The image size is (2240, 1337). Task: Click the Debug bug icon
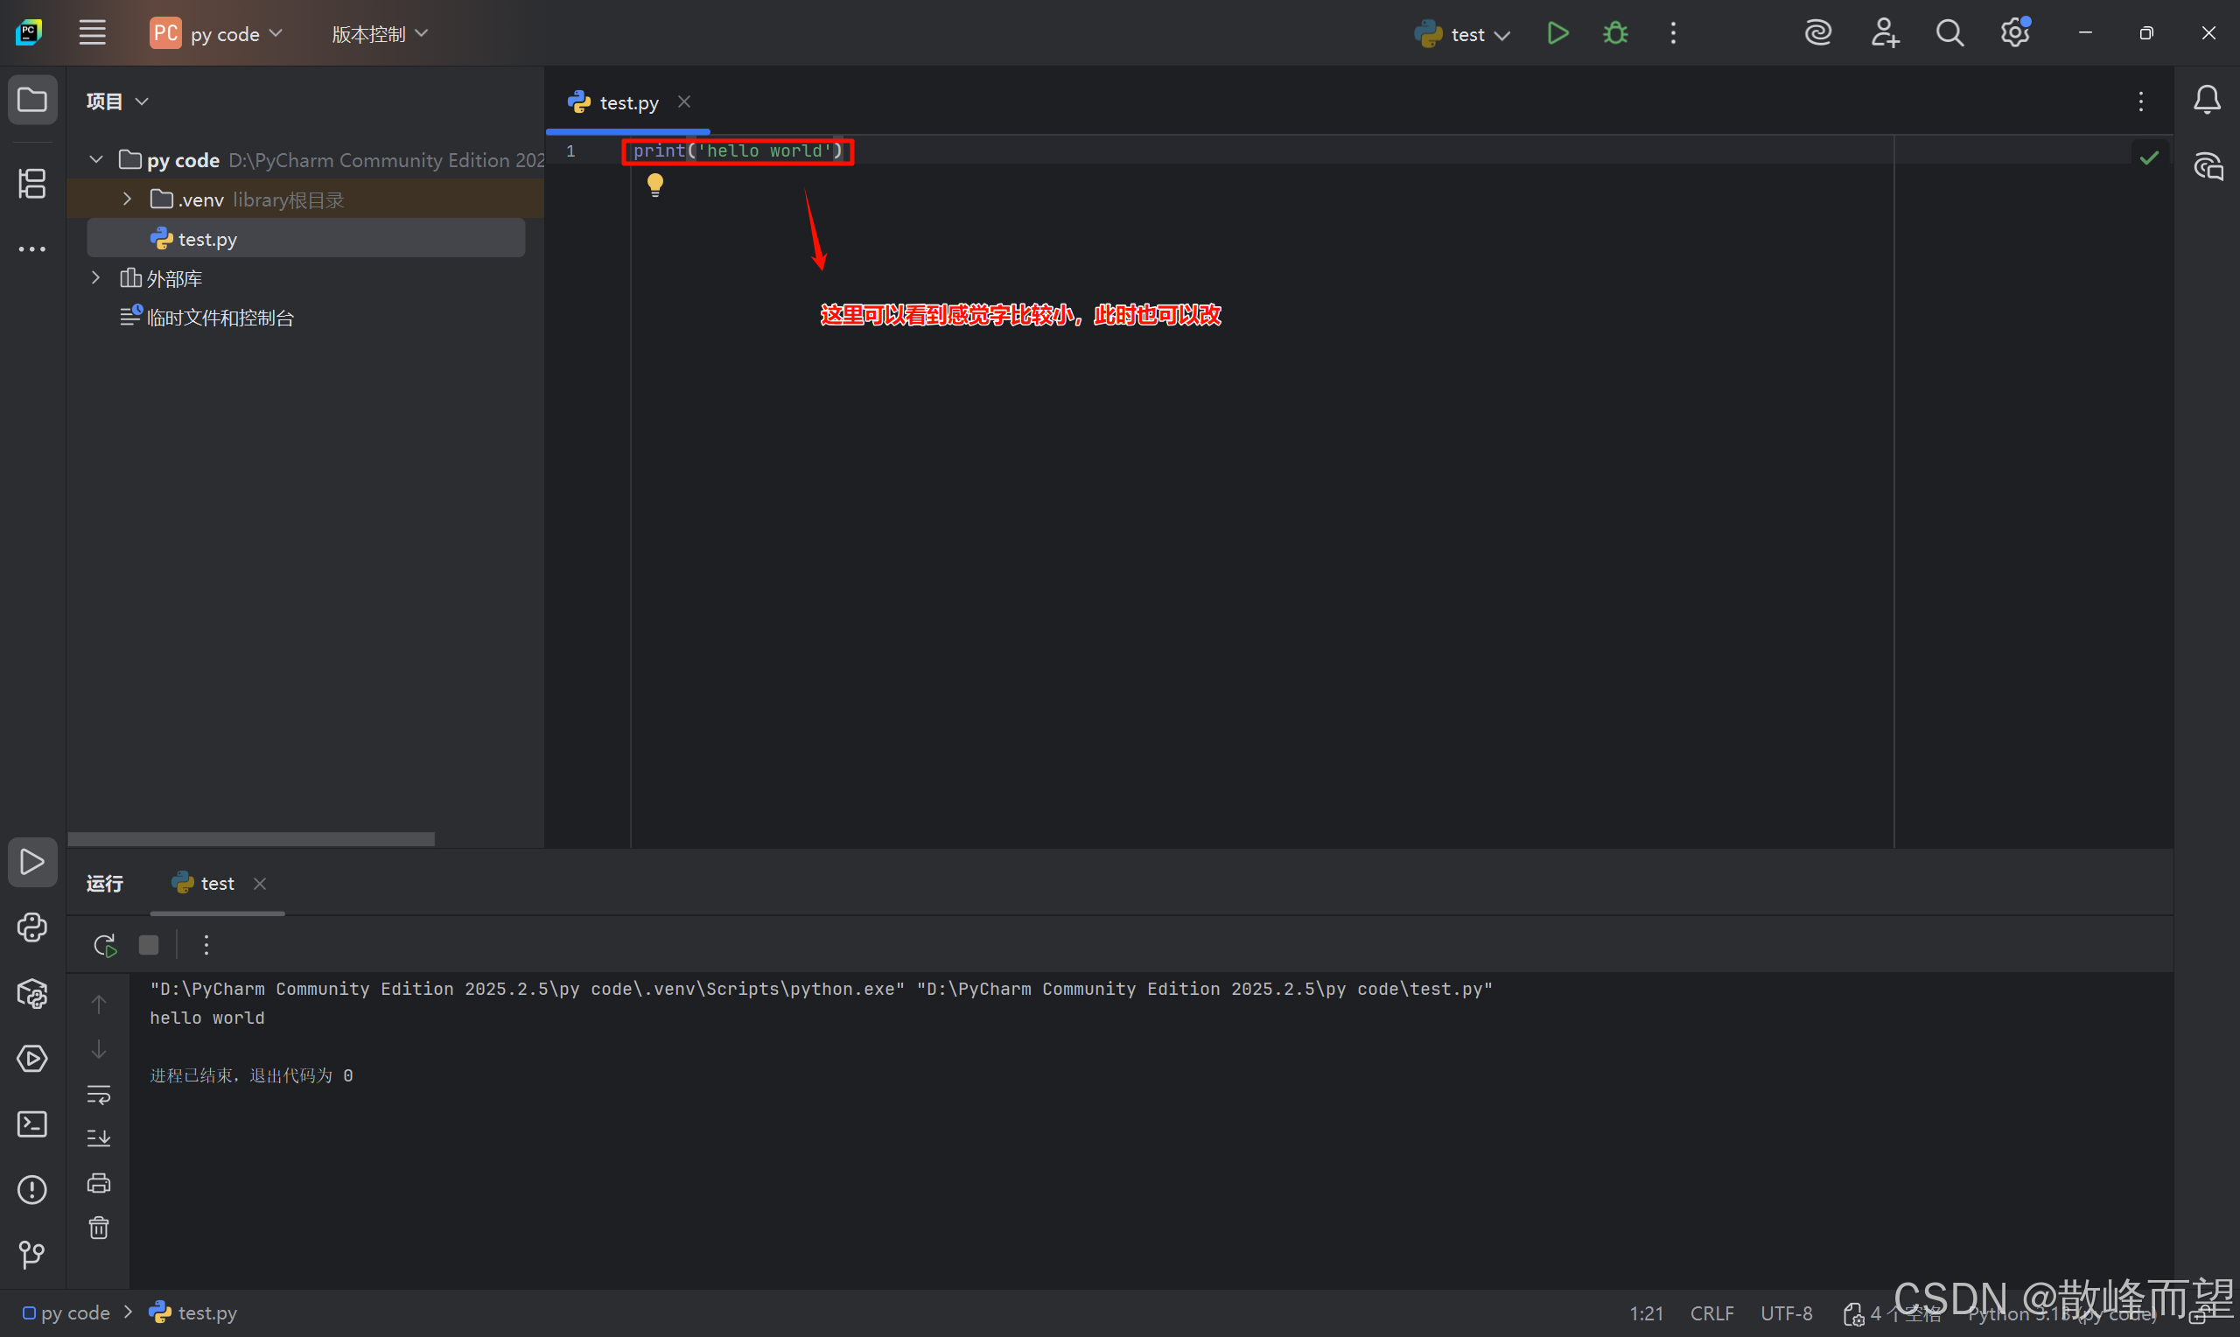click(1615, 33)
